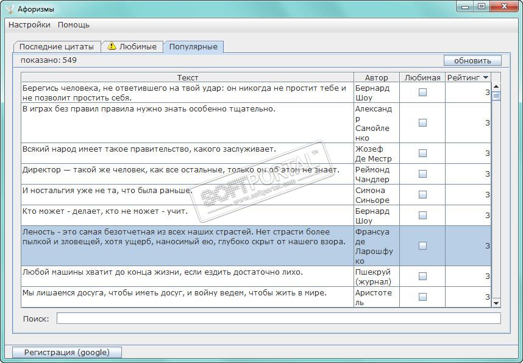Click author cell 'Реймонд Чандлер'
This screenshot has height=363, width=523.
pos(377,174)
